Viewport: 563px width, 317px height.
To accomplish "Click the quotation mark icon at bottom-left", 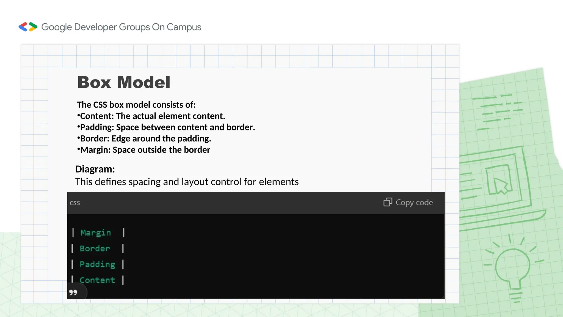I will (x=73, y=292).
